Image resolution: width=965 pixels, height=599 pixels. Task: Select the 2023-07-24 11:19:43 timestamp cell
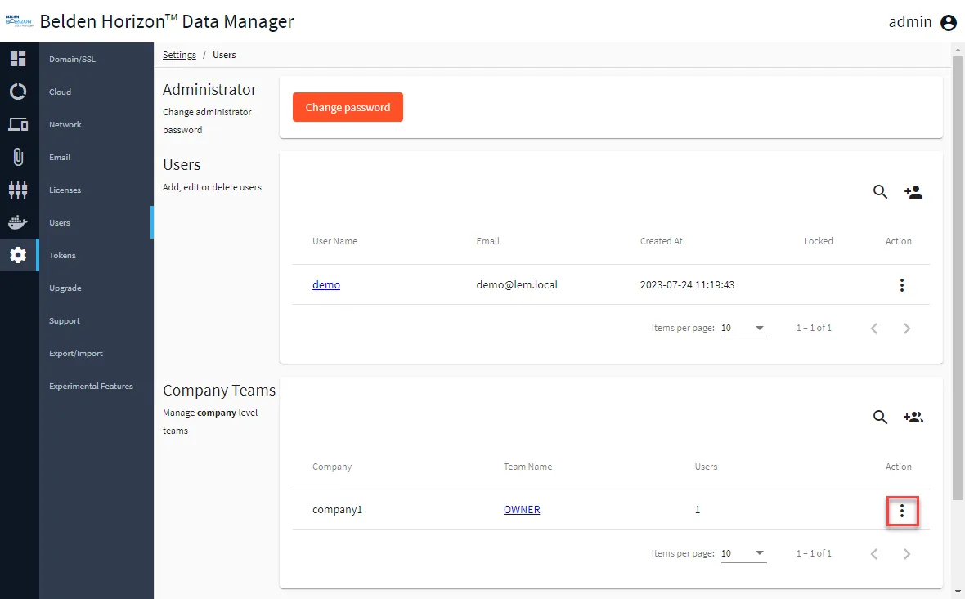(x=687, y=284)
